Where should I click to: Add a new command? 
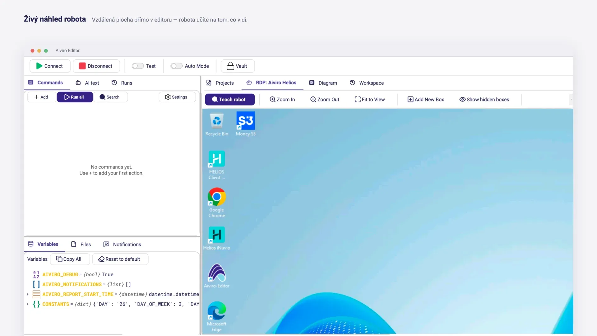(42, 97)
